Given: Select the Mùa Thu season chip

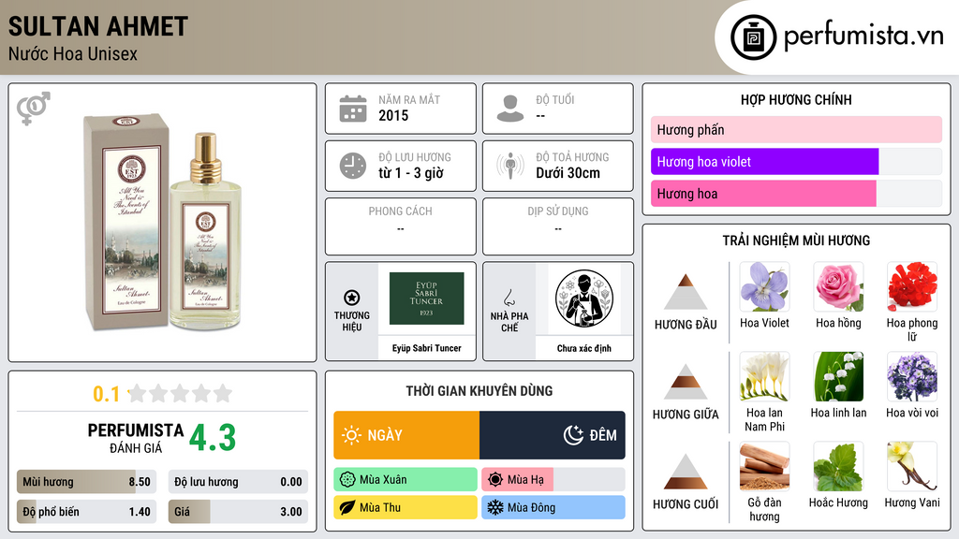Looking at the screenshot, I should pos(406,507).
